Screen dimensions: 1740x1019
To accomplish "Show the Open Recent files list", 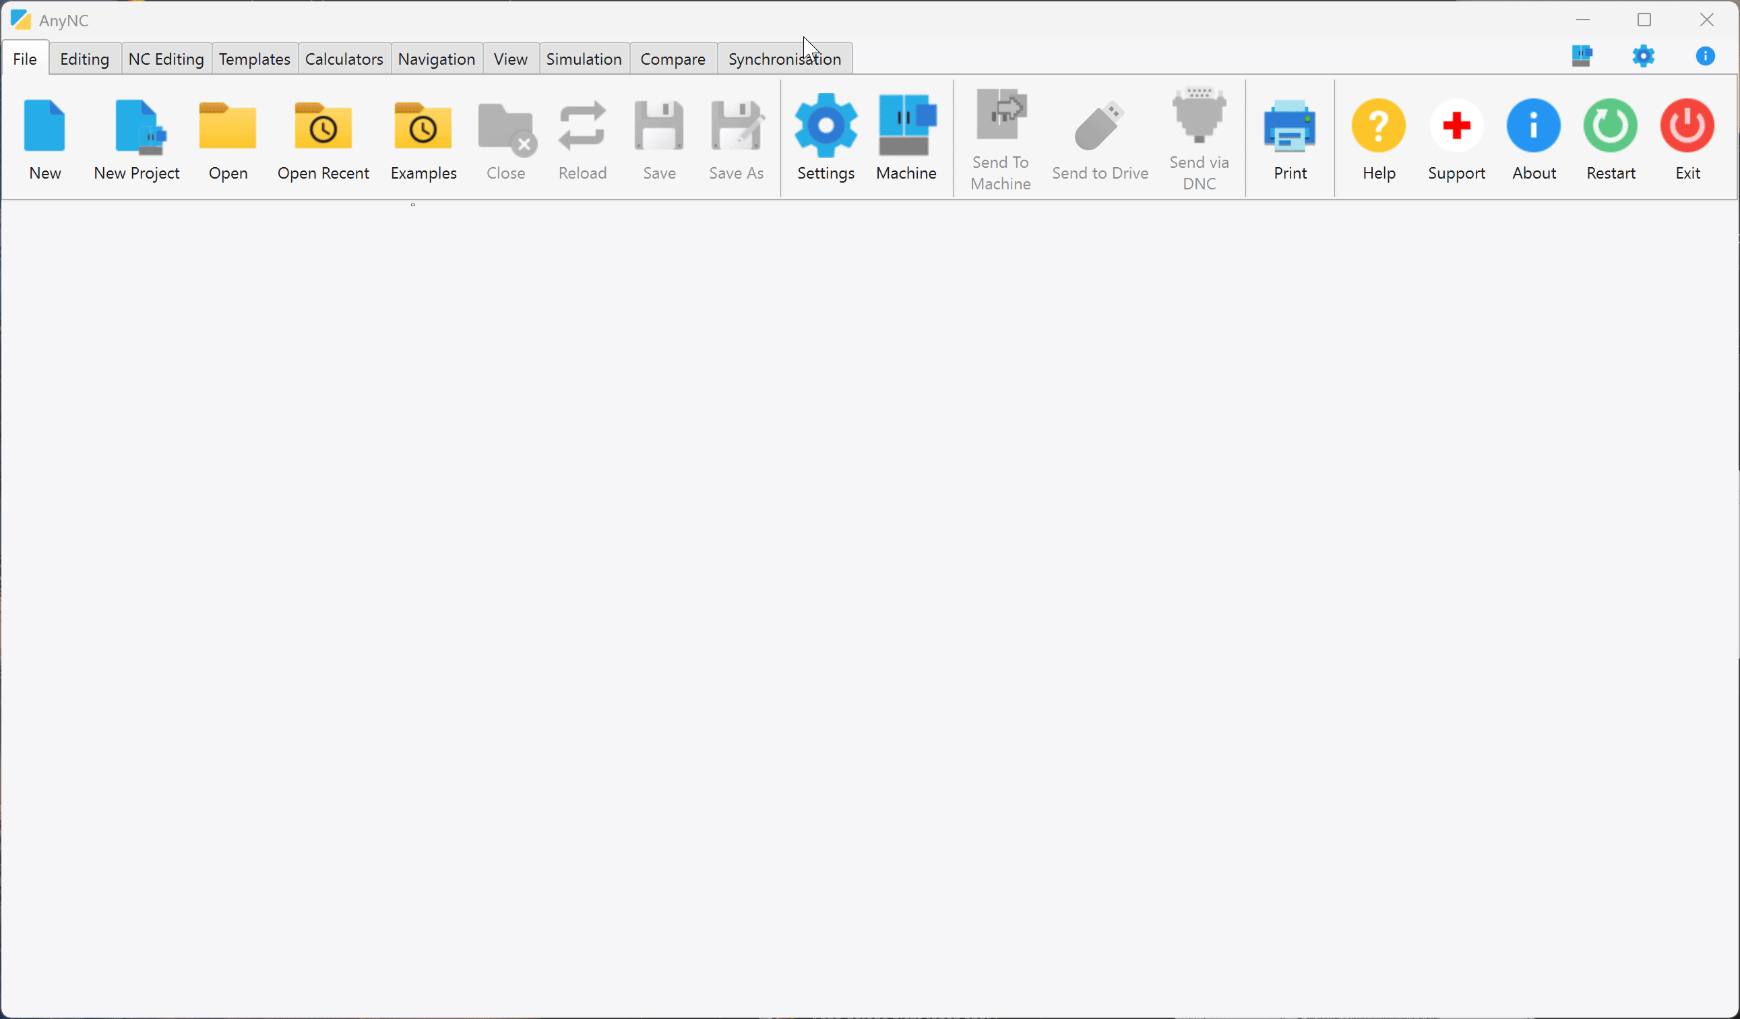I will [323, 125].
